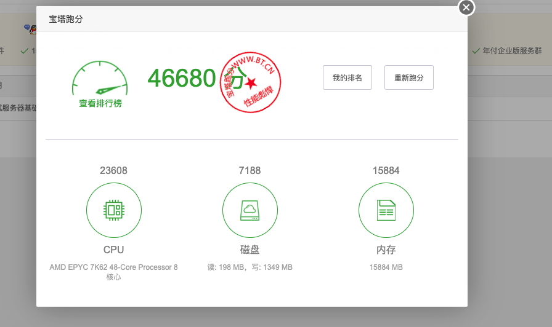The height and width of the screenshot is (327, 552).
Task: Select the disk score 7188
Action: point(250,170)
